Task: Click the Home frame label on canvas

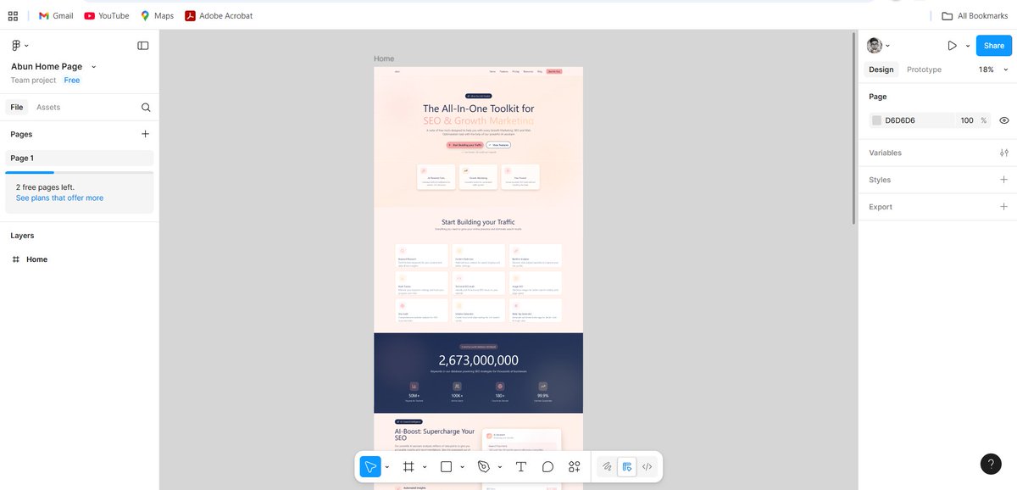Action: pyautogui.click(x=384, y=59)
